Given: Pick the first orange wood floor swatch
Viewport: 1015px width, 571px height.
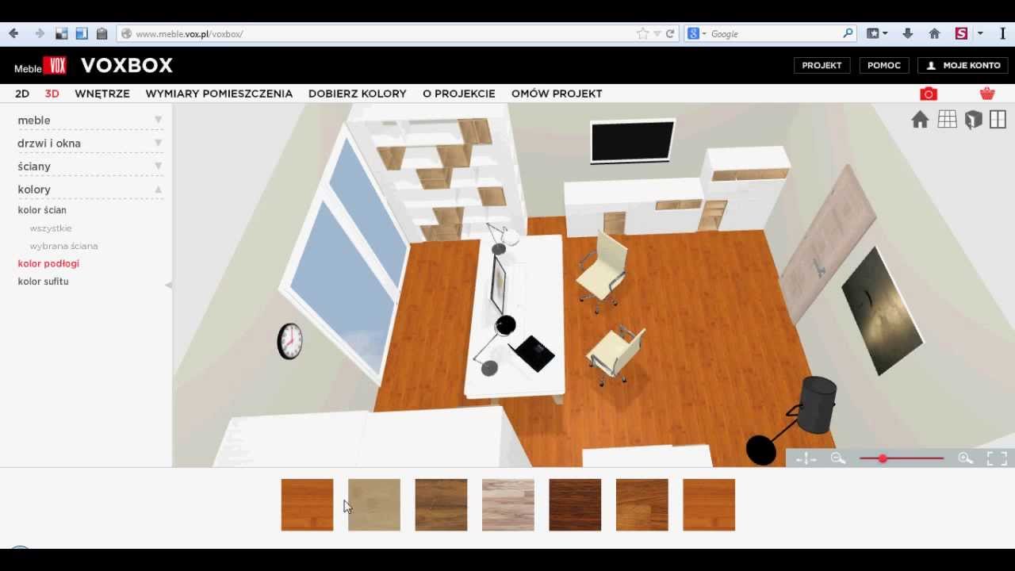Looking at the screenshot, I should click(307, 504).
